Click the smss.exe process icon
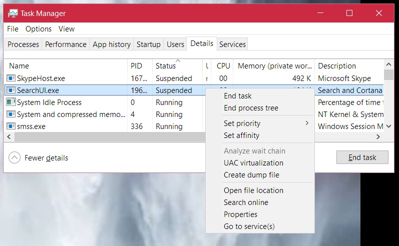The image size is (399, 246). [11, 126]
